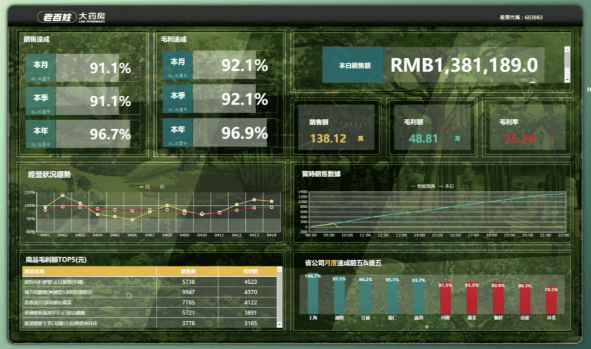The image size is (591, 349).
Task: Click the 河南 bar showing 81.5%
Action: pyautogui.click(x=445, y=298)
